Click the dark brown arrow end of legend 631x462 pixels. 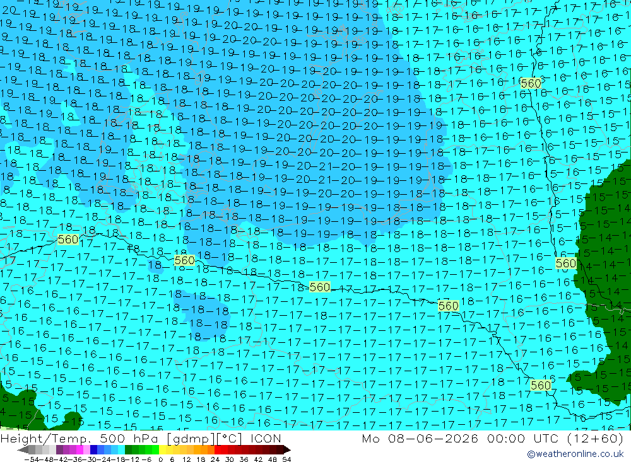coord(286,449)
